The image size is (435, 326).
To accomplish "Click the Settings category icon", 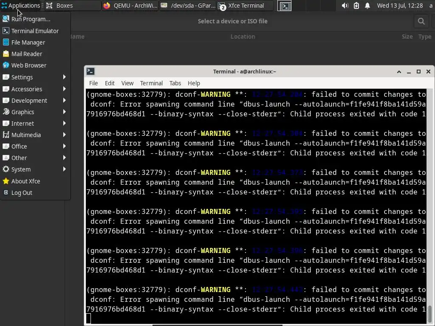I will click(x=6, y=77).
